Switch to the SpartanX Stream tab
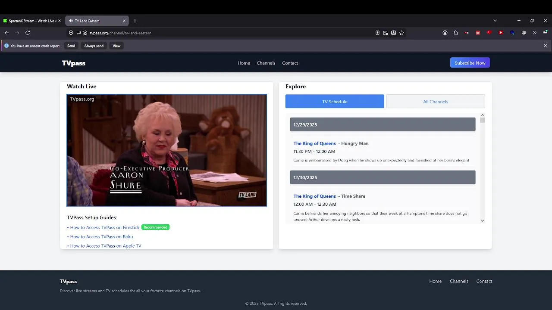 coord(32,21)
